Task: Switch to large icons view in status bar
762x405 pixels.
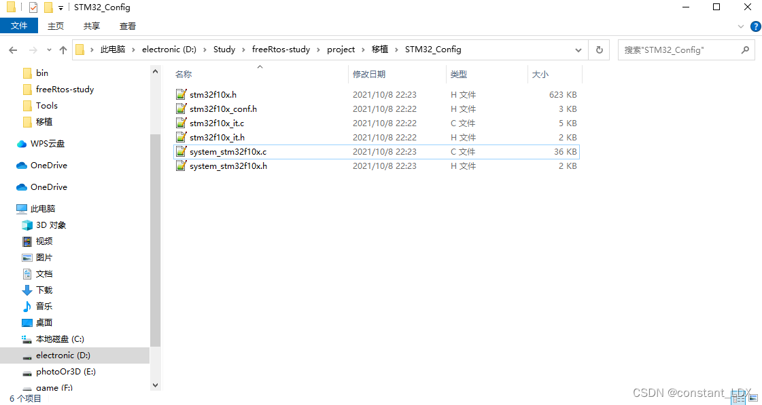Action: coord(753,399)
